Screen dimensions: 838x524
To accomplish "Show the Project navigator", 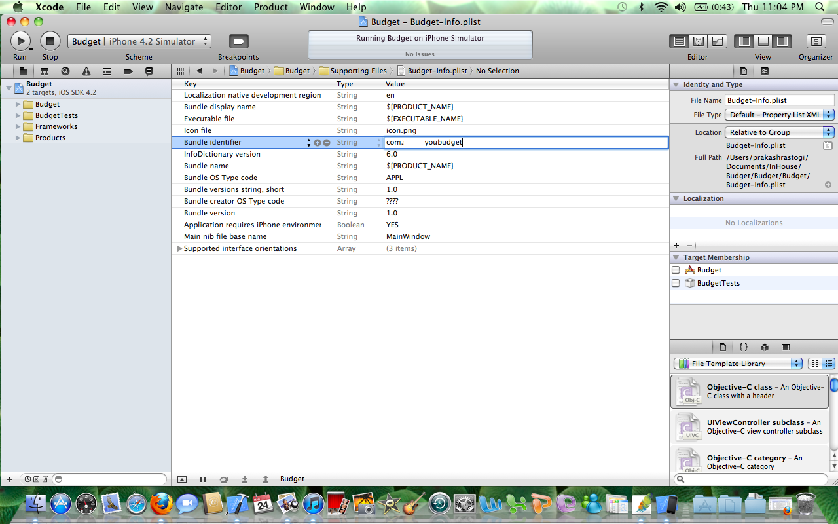I will tap(24, 71).
